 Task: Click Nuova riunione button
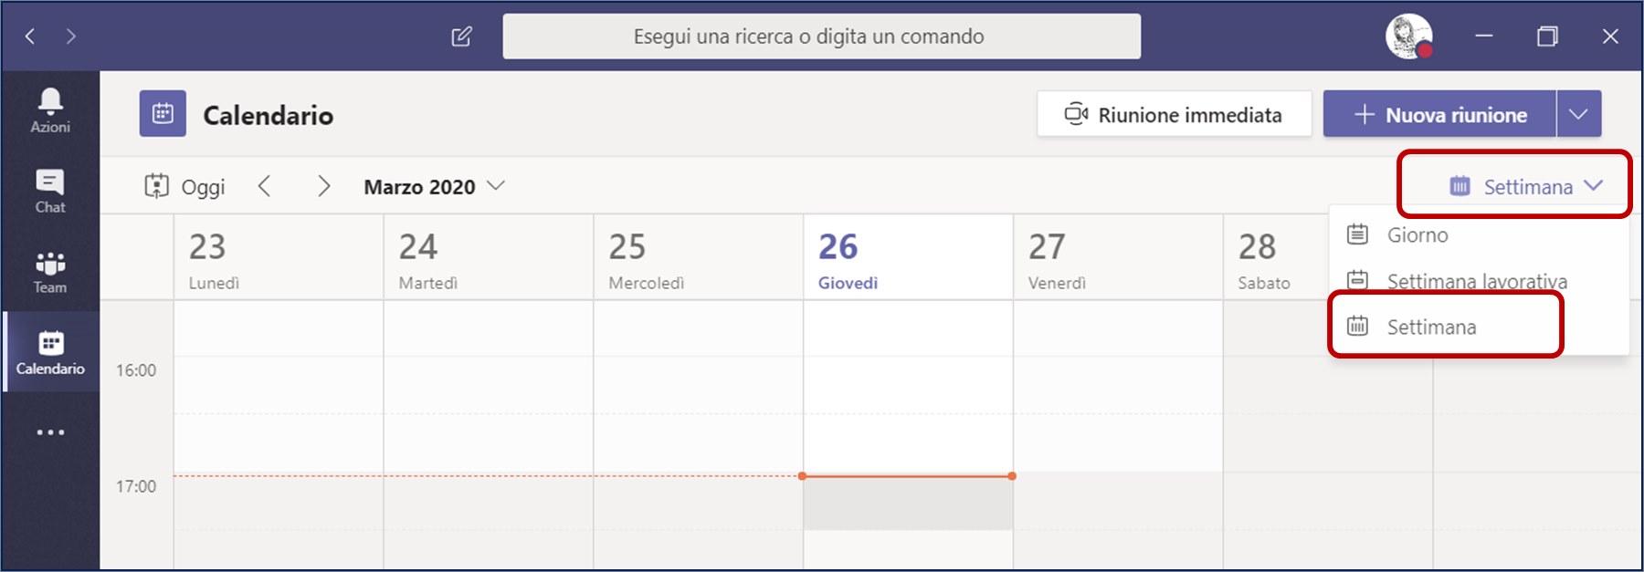[x=1440, y=114]
